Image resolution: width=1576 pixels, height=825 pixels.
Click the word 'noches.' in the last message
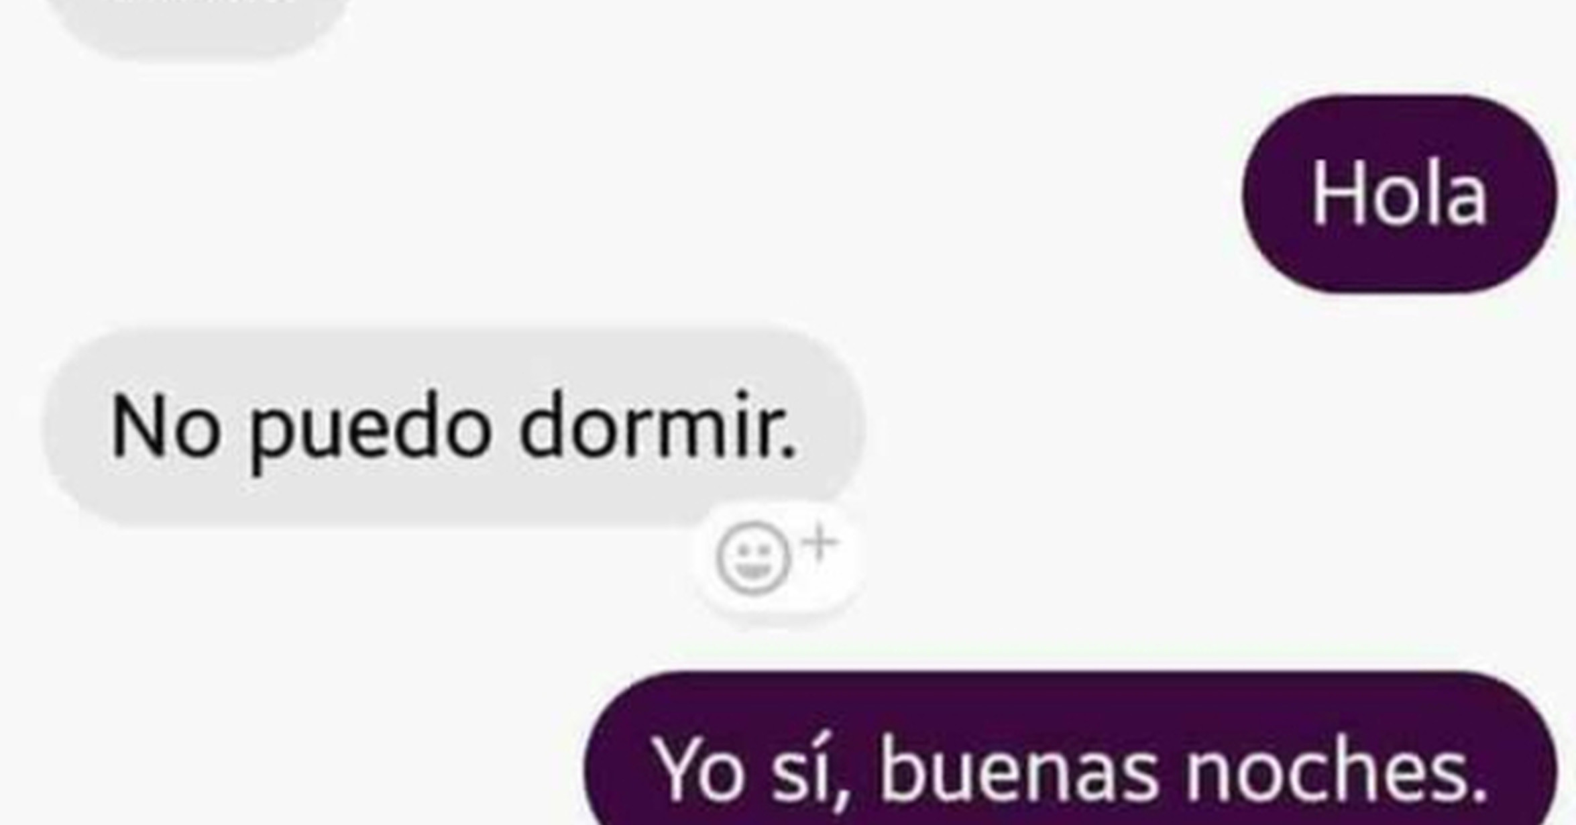pos(1336,770)
